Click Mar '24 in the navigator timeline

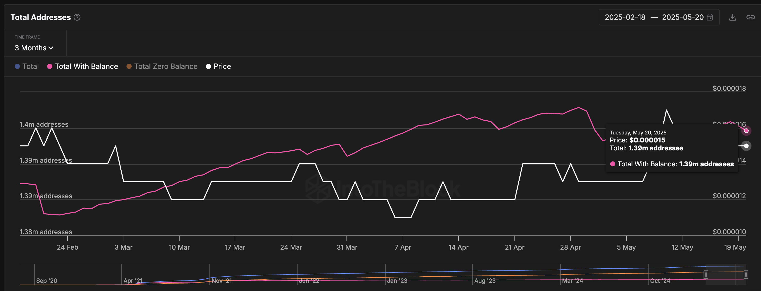[x=572, y=281]
